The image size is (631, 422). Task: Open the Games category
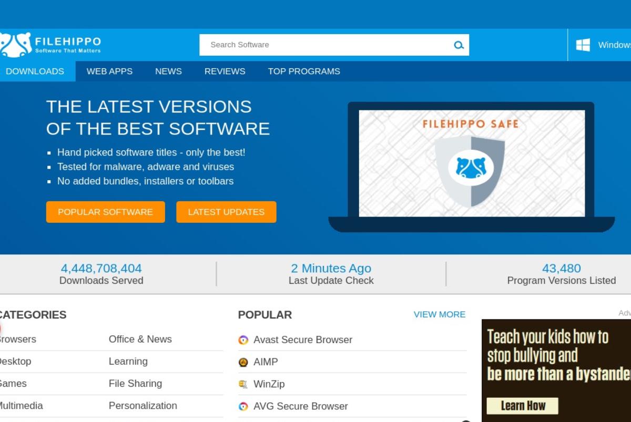(12, 384)
